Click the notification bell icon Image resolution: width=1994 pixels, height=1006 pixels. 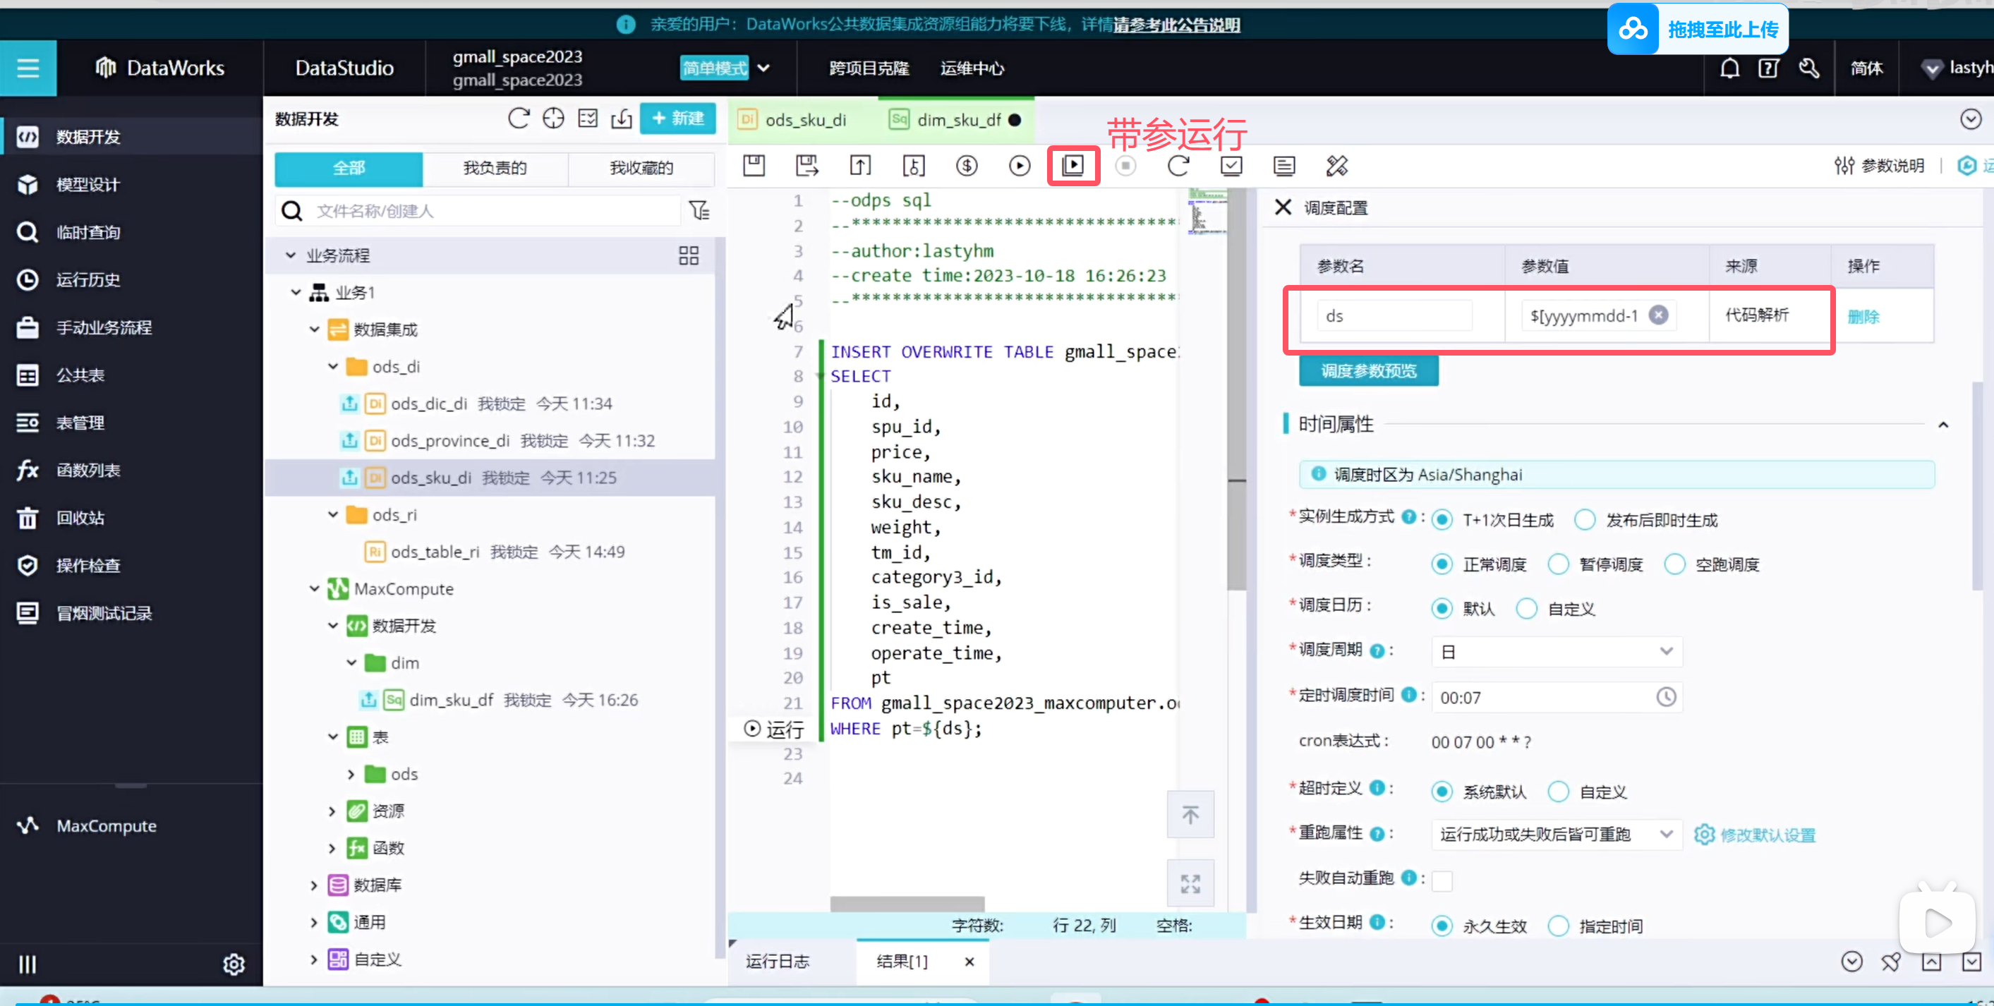pos(1729,69)
